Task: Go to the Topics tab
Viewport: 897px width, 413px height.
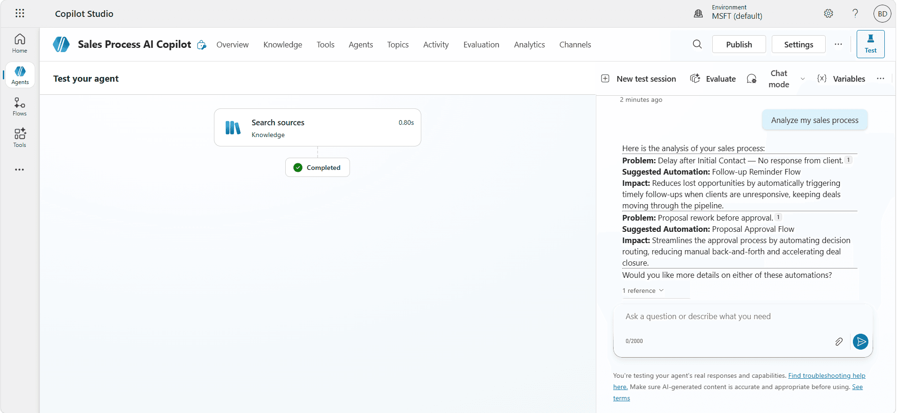Action: pos(398,45)
